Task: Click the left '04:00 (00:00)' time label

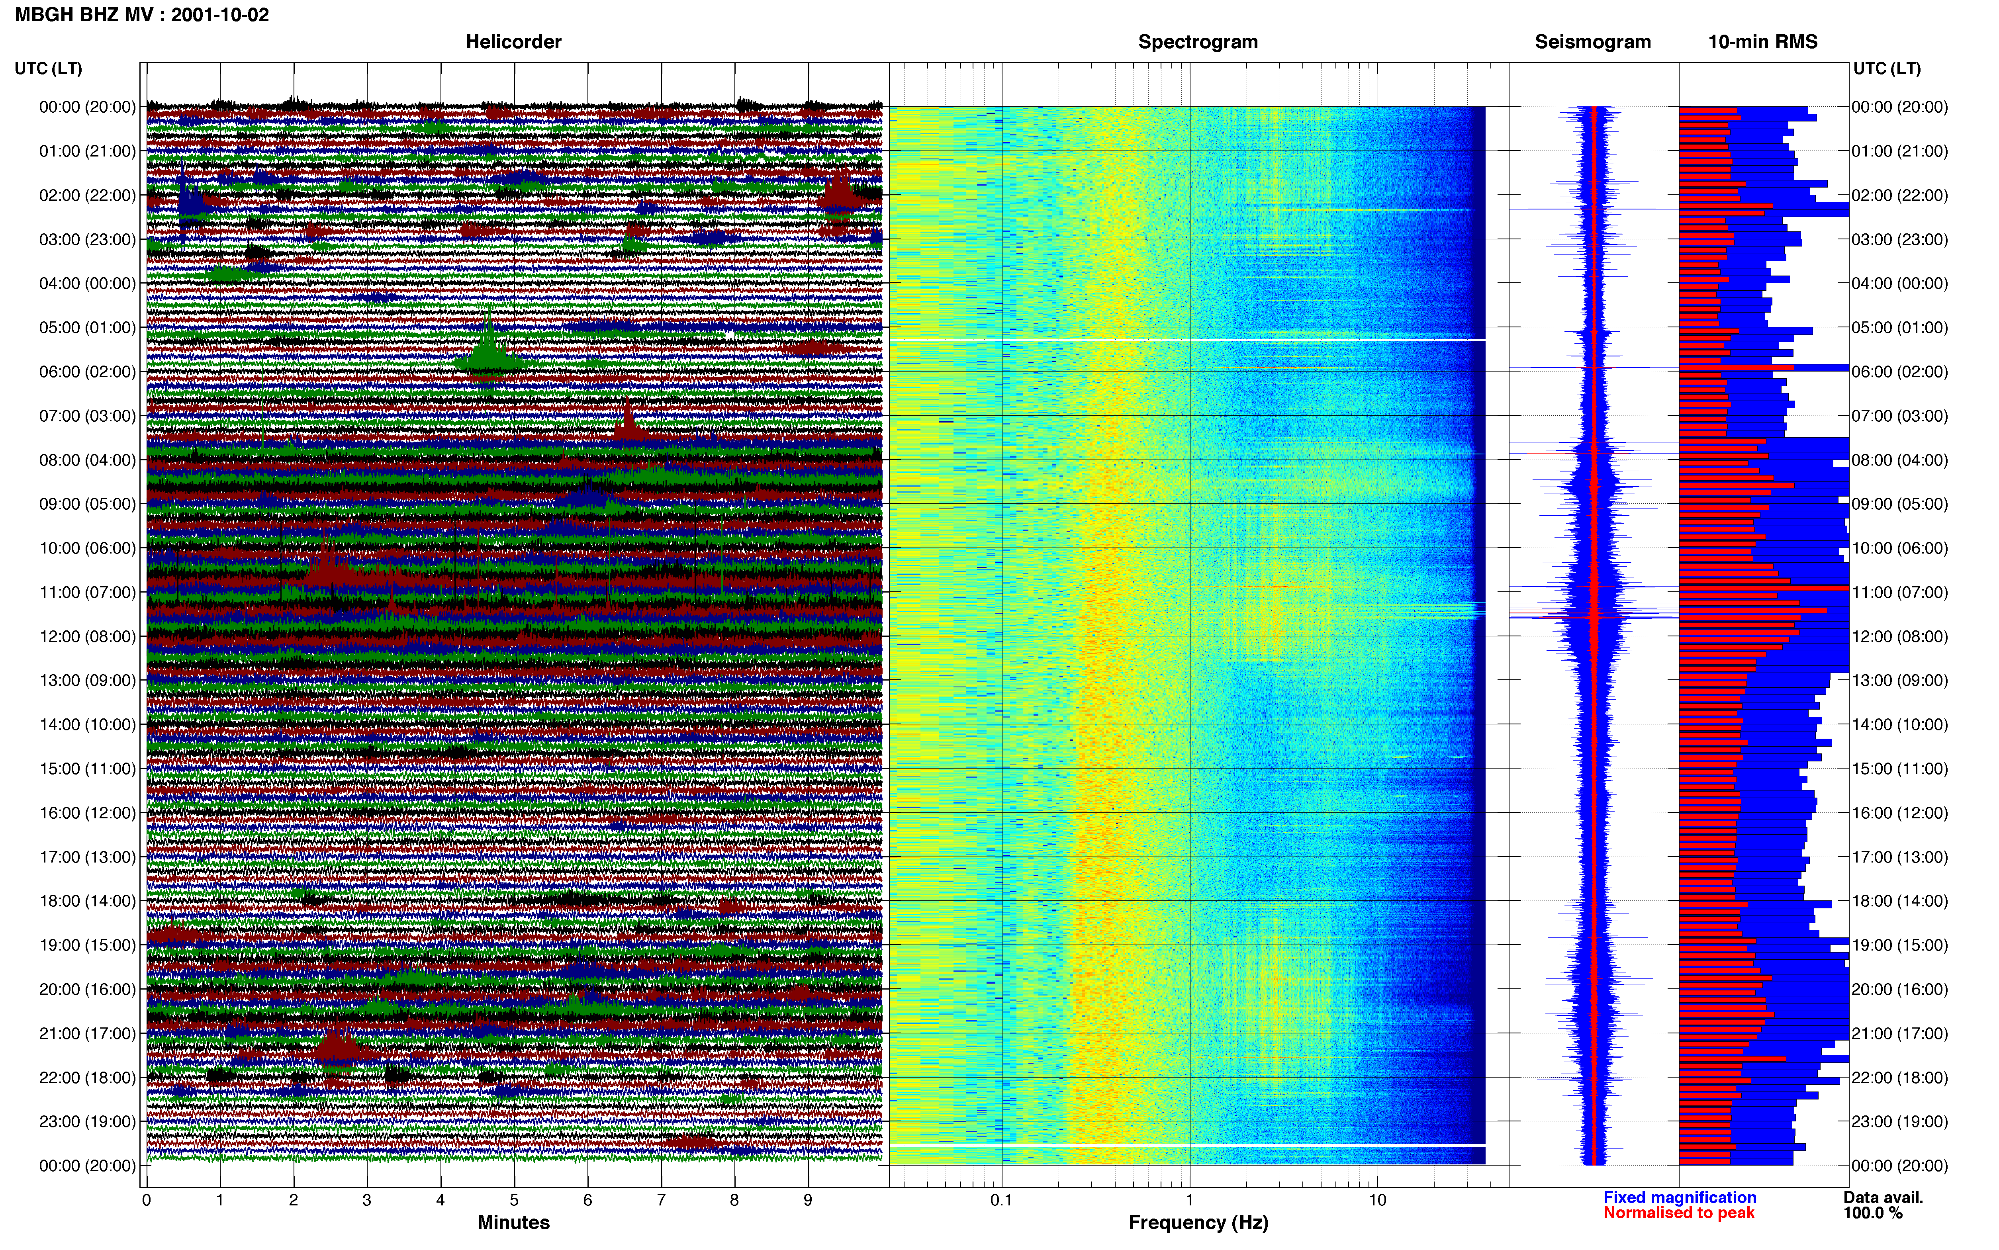Action: pyautogui.click(x=87, y=284)
